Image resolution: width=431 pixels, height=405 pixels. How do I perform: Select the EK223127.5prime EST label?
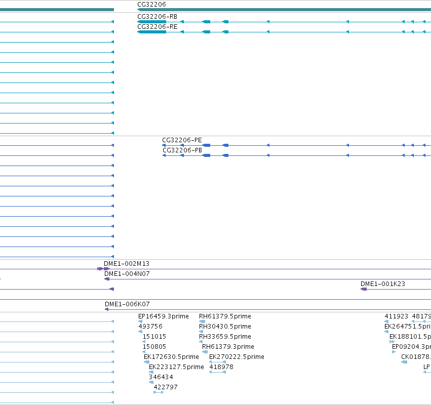coord(176,367)
